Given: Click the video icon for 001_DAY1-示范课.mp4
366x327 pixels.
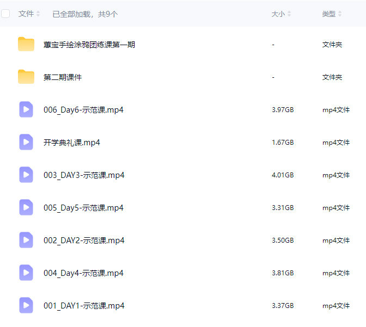Looking at the screenshot, I should (x=26, y=305).
